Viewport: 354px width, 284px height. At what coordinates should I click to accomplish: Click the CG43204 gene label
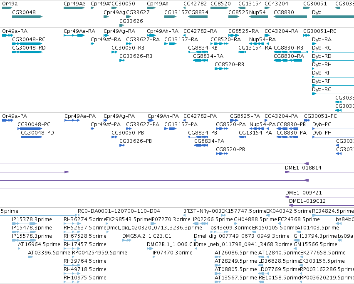tap(276, 4)
